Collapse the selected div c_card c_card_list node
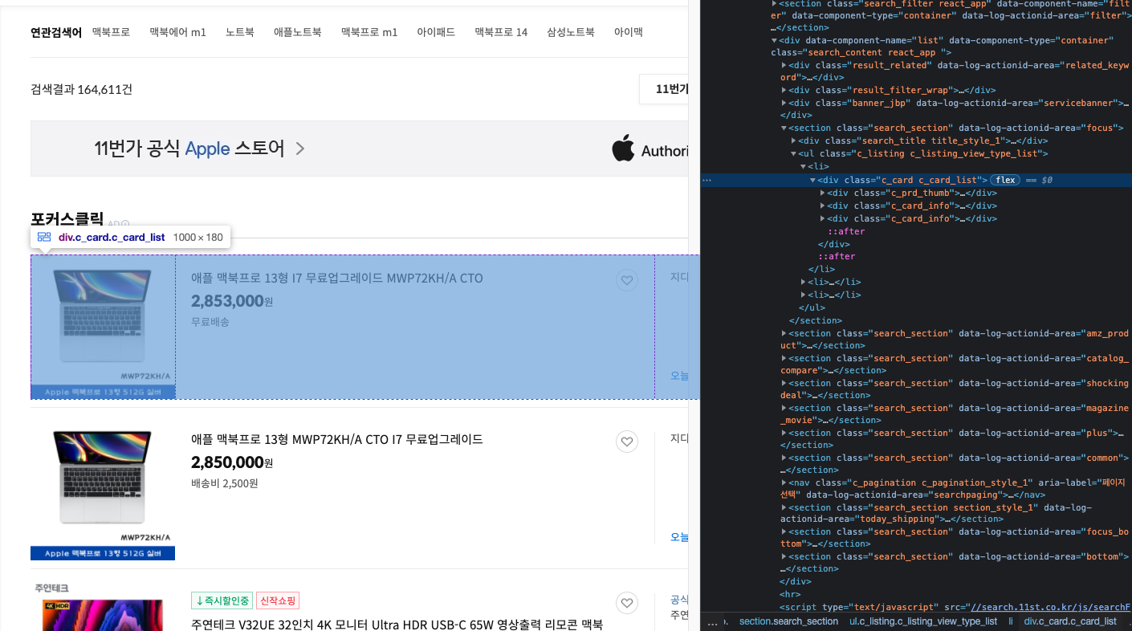 point(812,181)
